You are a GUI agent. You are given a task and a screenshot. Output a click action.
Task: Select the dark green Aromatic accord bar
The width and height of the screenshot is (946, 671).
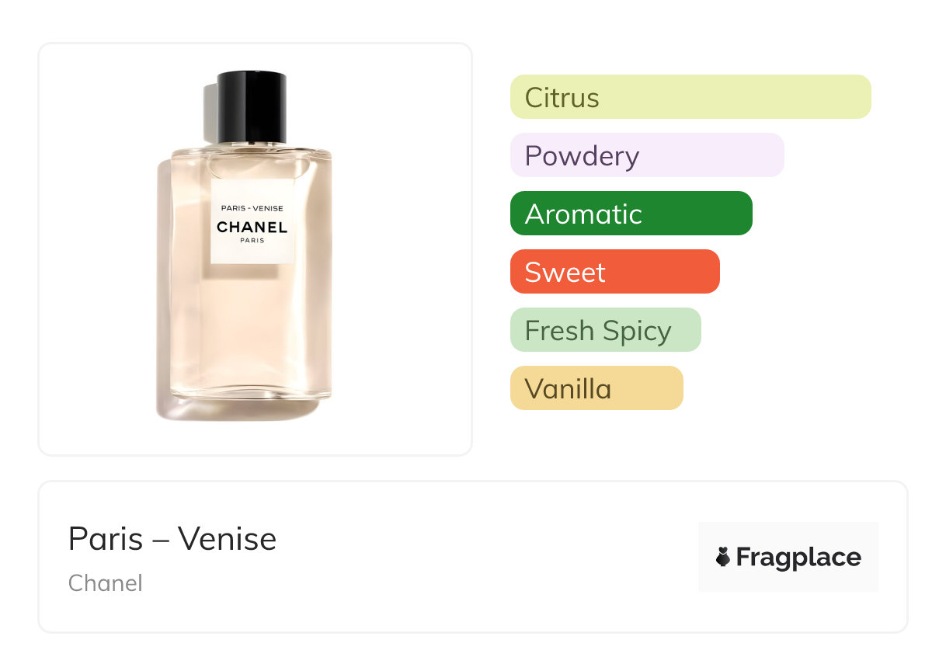point(631,214)
